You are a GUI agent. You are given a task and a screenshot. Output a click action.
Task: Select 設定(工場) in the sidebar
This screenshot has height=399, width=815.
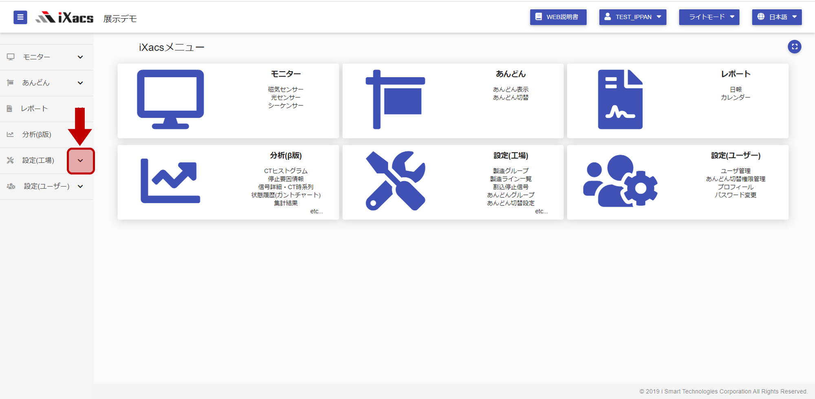38,160
